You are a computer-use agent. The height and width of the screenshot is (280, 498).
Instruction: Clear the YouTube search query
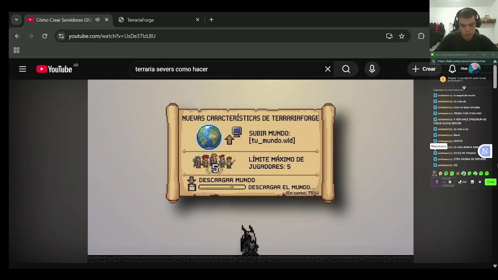[328, 69]
